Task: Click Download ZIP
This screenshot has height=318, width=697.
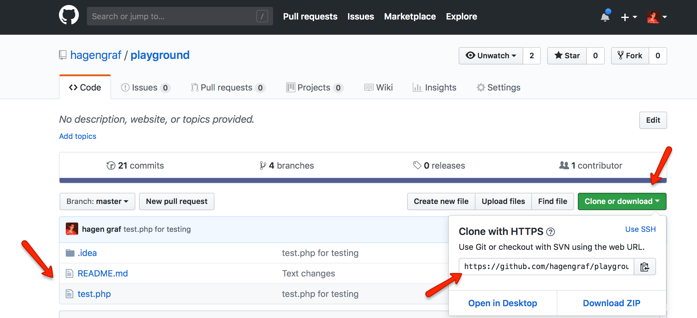Action: pos(611,303)
